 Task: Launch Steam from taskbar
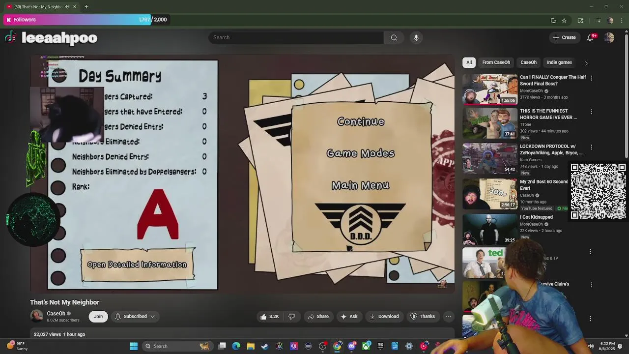pos(265,346)
